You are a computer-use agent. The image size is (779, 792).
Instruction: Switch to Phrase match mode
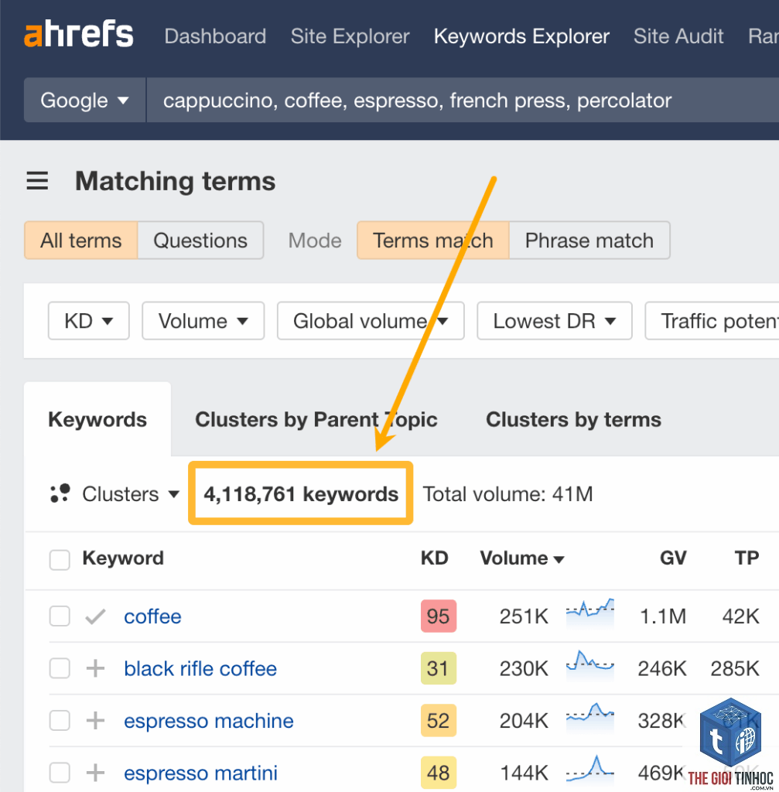tap(589, 241)
